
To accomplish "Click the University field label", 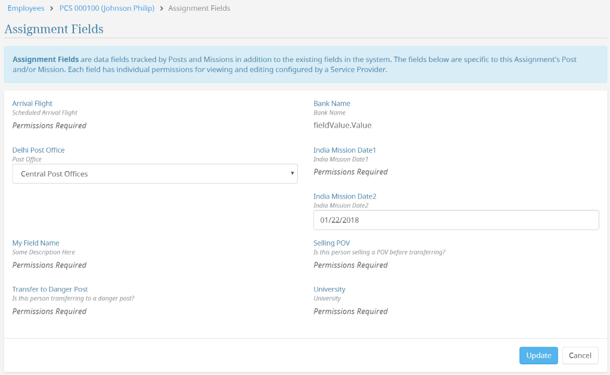I will coord(329,289).
